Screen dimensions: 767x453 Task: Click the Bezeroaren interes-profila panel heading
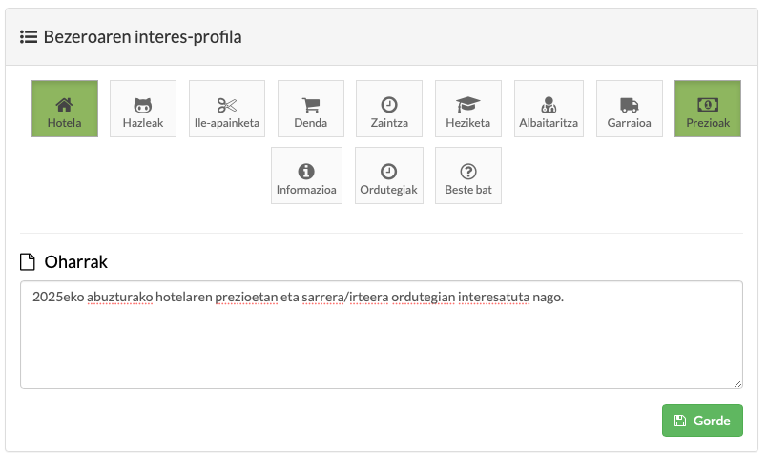click(x=142, y=37)
